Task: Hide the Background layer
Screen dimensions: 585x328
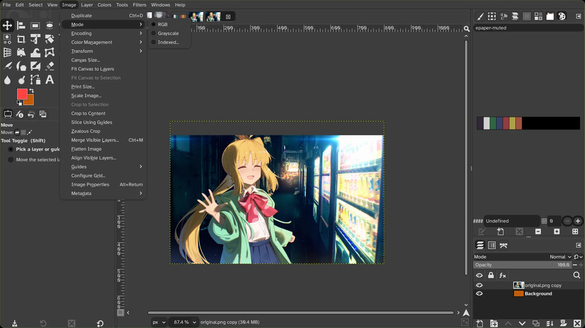Action: (479, 293)
